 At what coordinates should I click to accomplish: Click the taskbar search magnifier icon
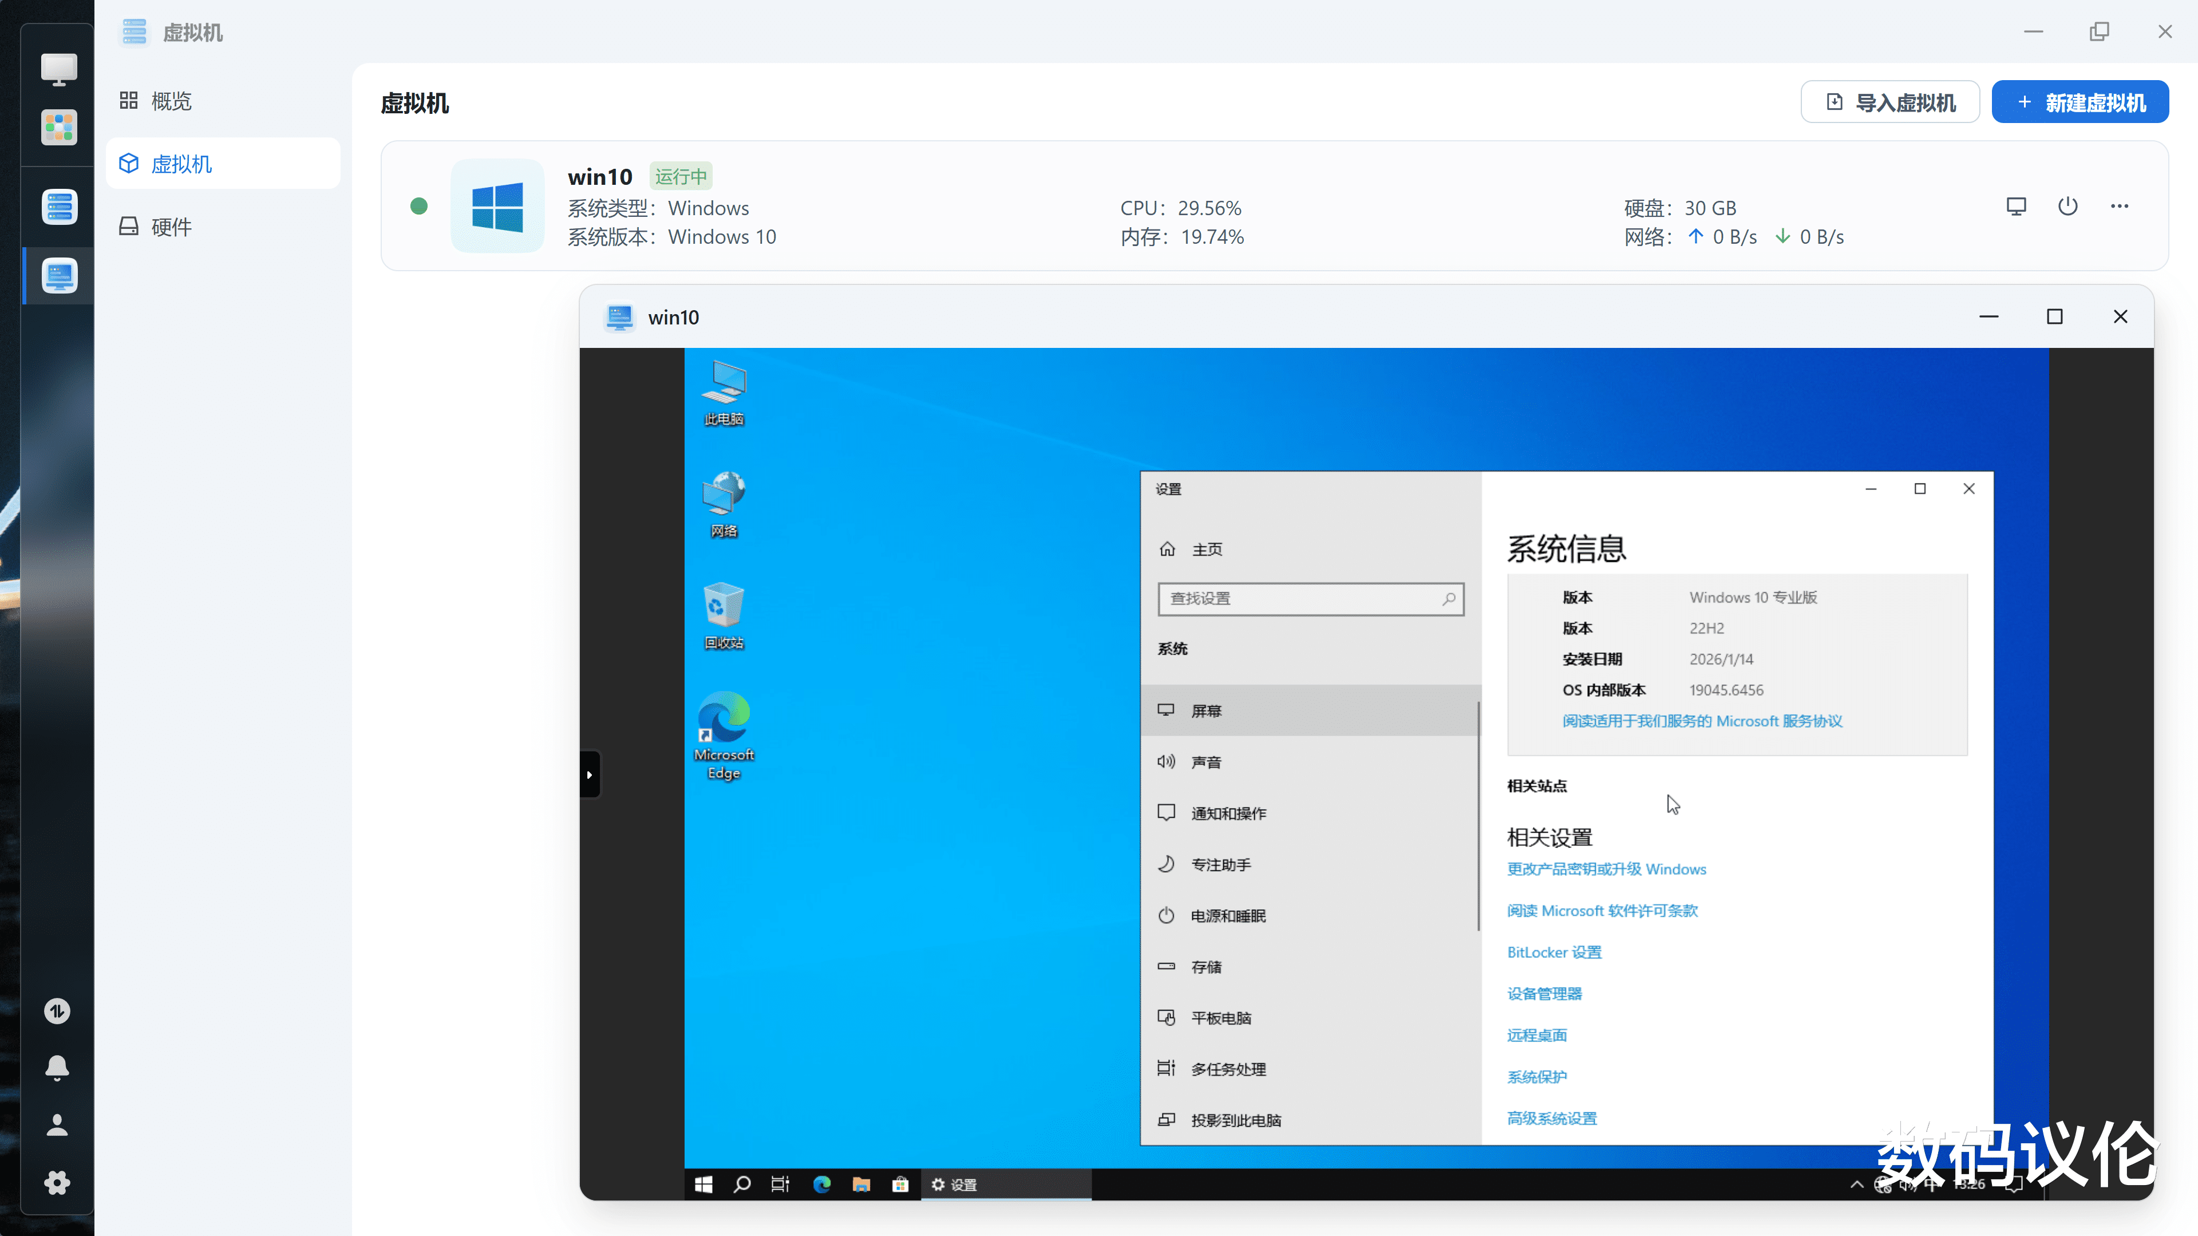(x=741, y=1184)
